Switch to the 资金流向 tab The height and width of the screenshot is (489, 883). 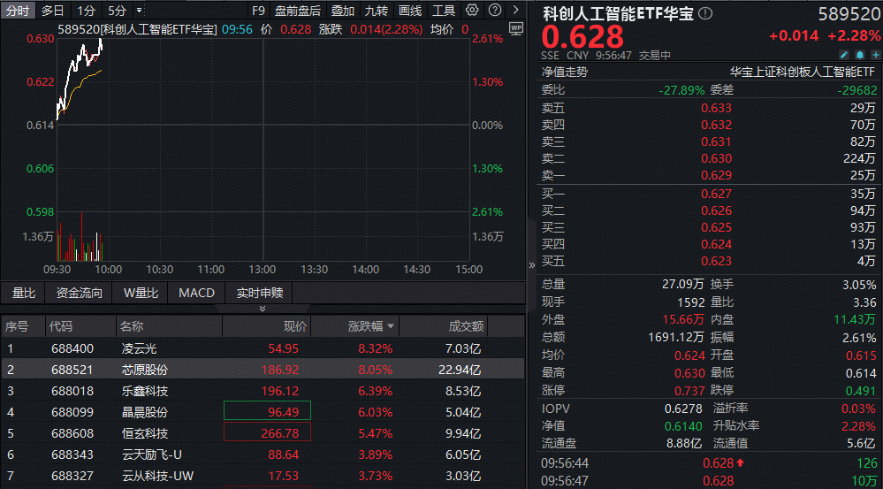(x=80, y=293)
